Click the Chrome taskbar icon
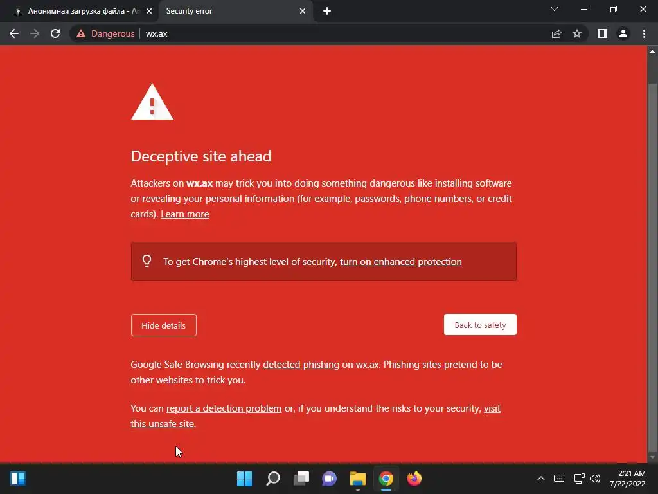 click(386, 479)
